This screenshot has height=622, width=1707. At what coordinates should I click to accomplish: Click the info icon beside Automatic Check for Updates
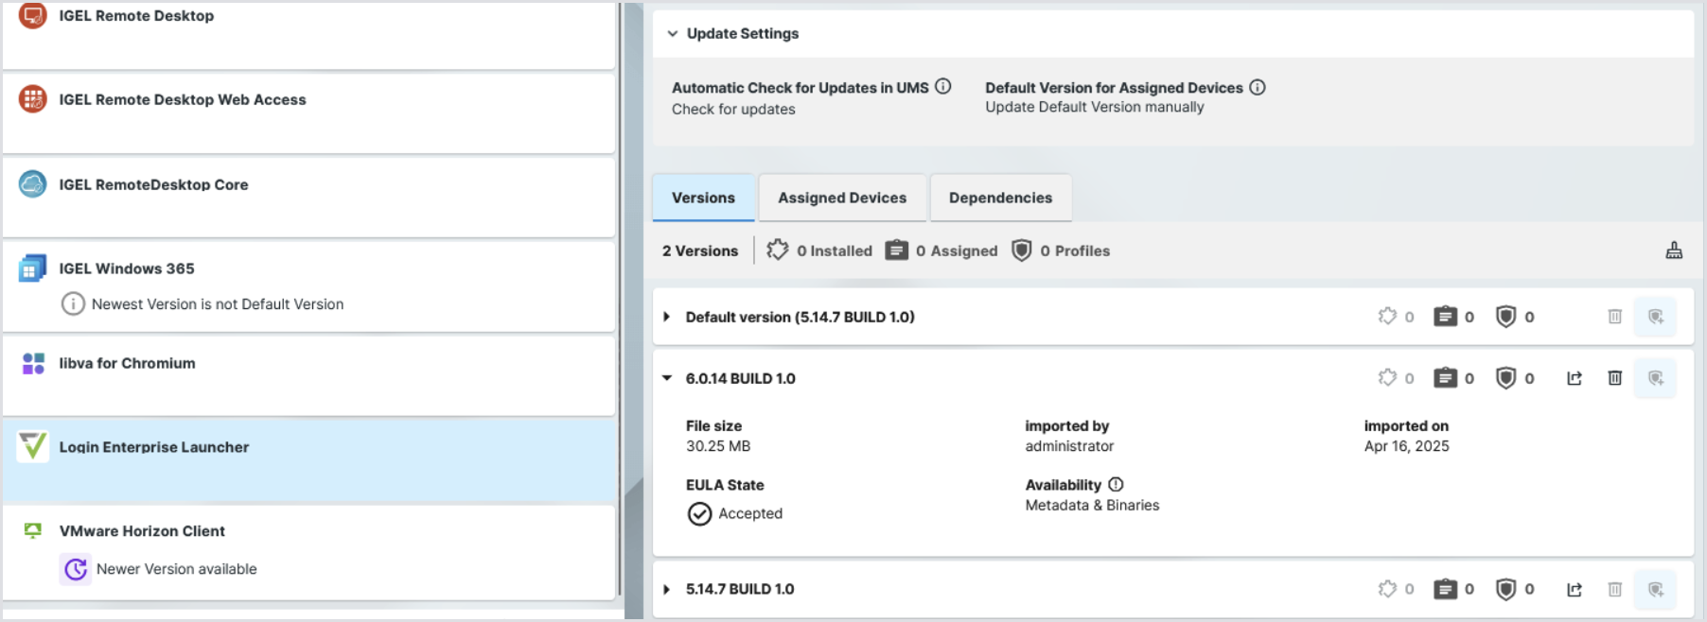click(943, 87)
